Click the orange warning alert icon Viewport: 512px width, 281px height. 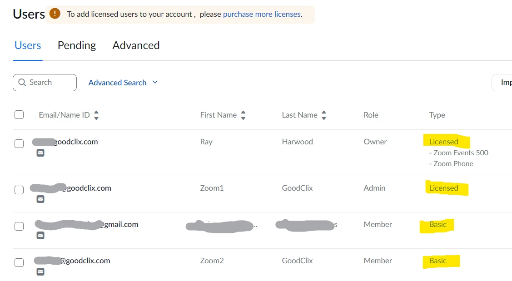tap(55, 14)
